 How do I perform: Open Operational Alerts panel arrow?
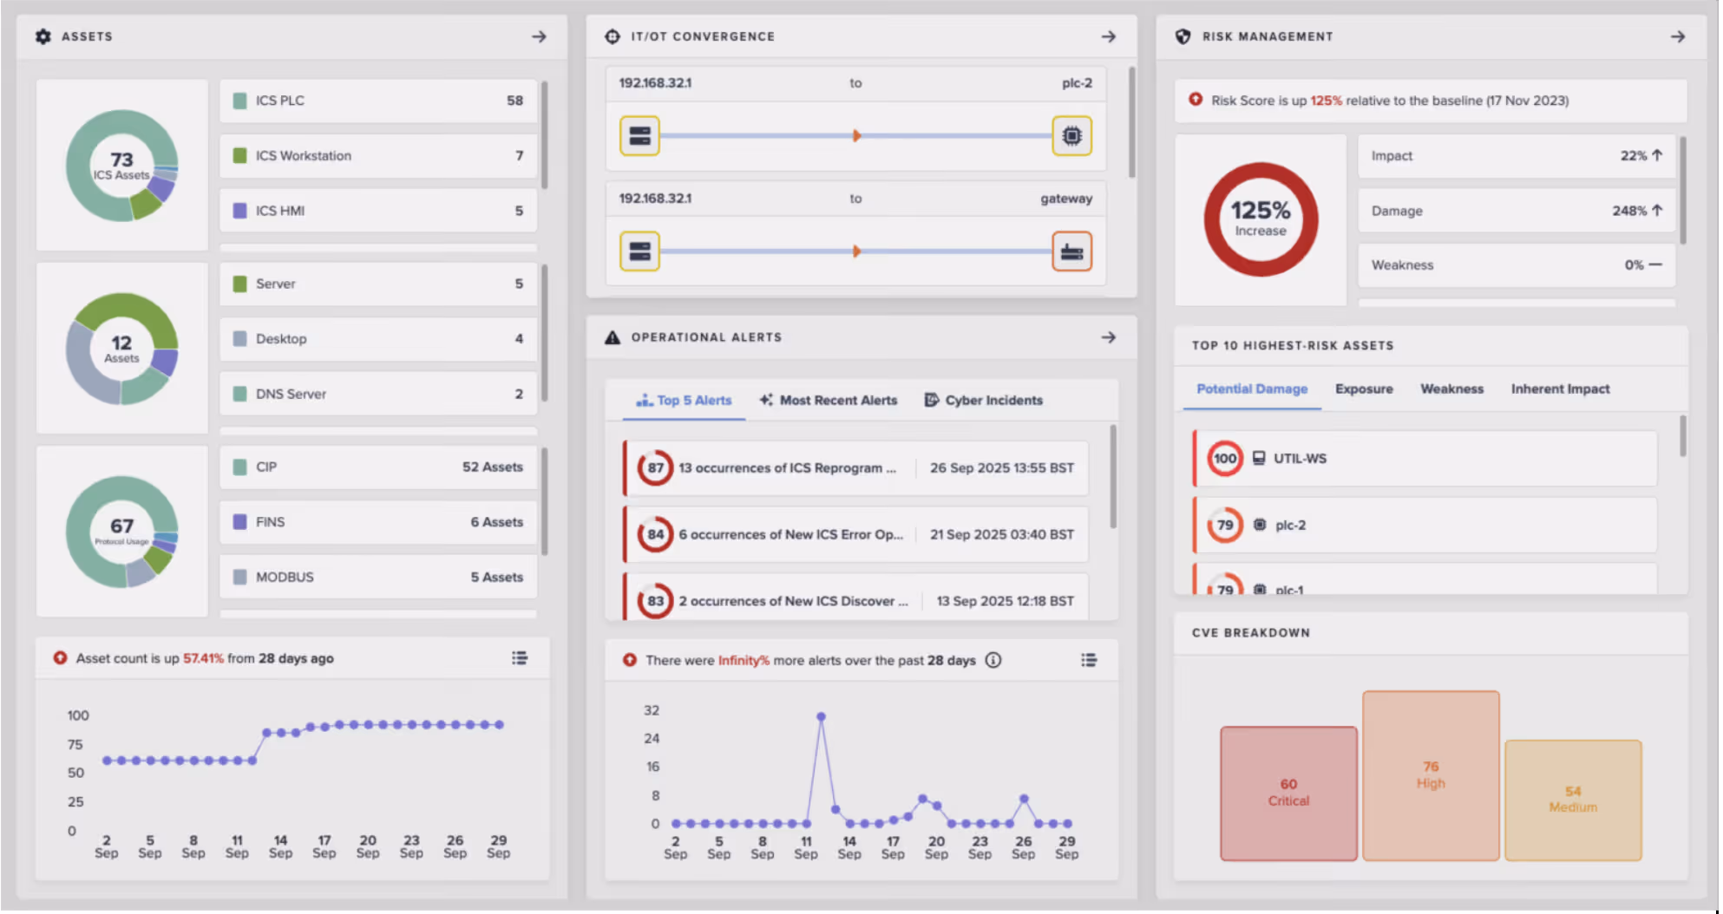[1108, 337]
